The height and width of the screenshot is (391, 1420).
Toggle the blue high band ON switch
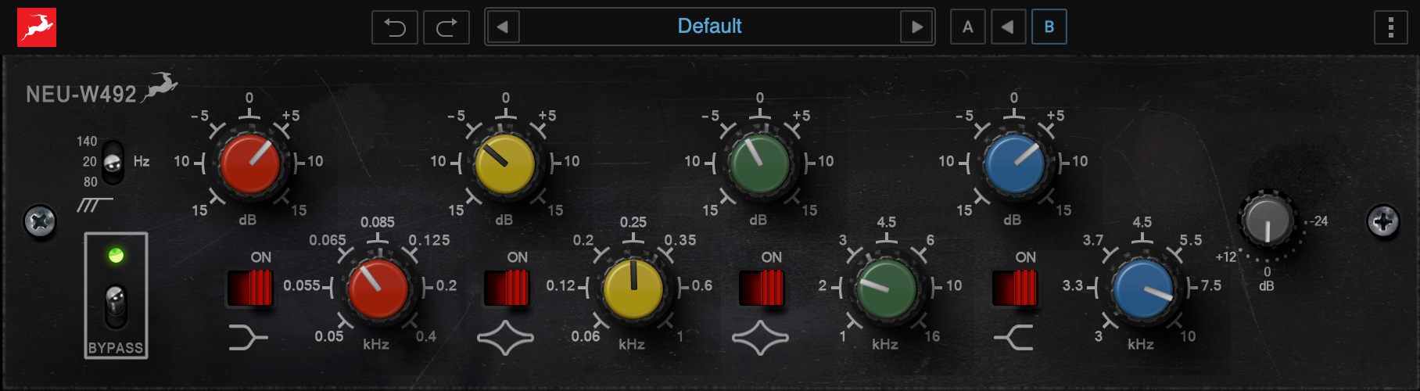coord(1014,287)
